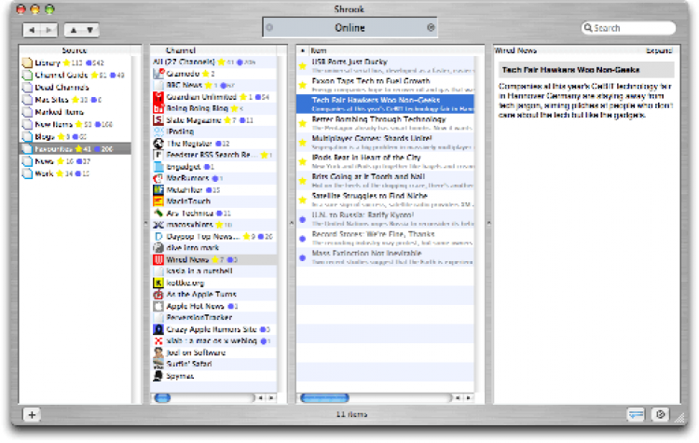Open the gear action button in bottom bar

point(660,414)
